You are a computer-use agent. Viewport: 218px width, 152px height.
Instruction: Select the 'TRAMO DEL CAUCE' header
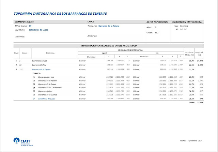(24, 22)
